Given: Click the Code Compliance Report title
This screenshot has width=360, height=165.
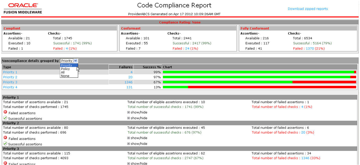Looking at the screenshot, I should 174,5.
